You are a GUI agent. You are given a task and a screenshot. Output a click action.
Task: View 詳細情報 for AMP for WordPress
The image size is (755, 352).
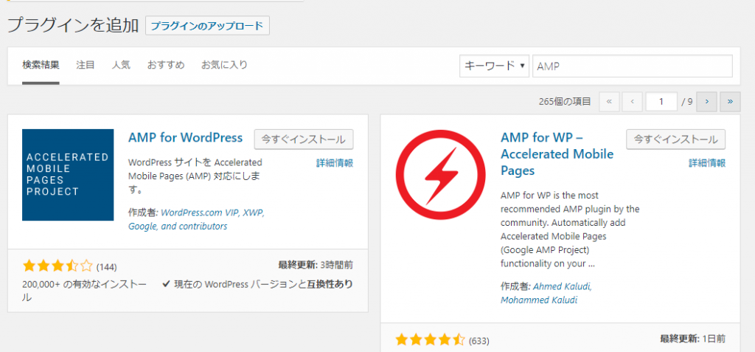(335, 163)
